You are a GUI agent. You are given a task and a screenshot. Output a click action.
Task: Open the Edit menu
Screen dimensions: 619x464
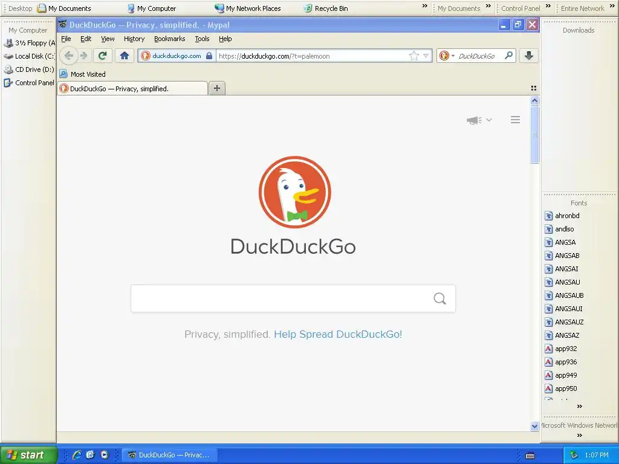86,39
